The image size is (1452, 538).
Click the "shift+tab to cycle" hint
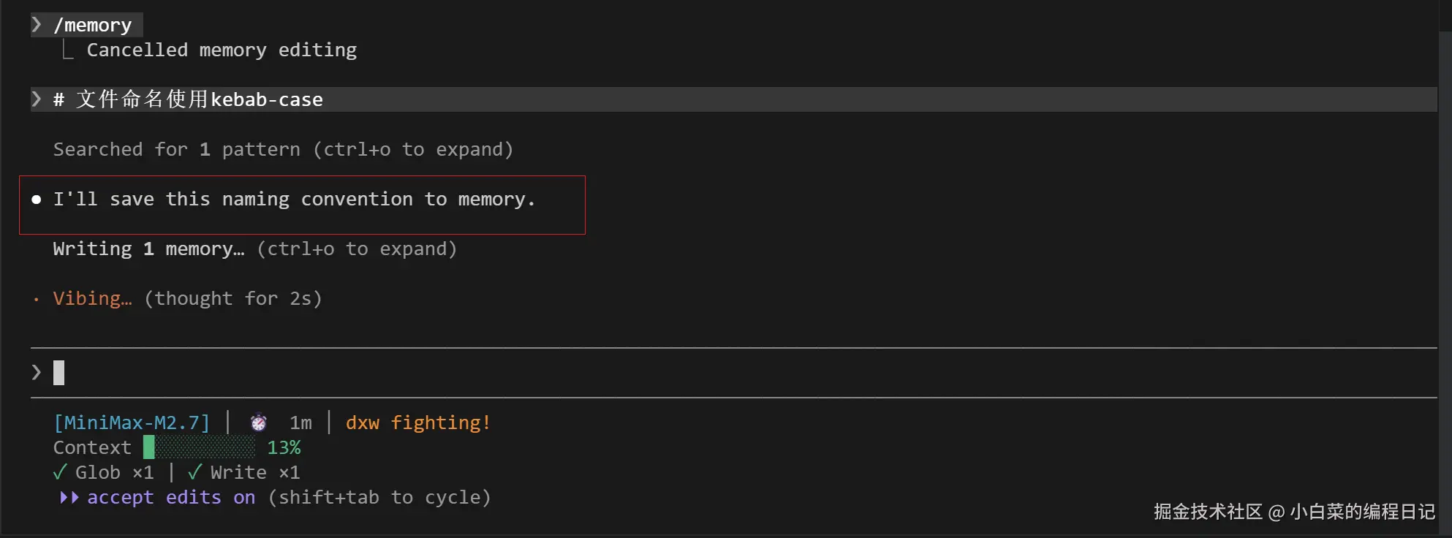(x=379, y=497)
